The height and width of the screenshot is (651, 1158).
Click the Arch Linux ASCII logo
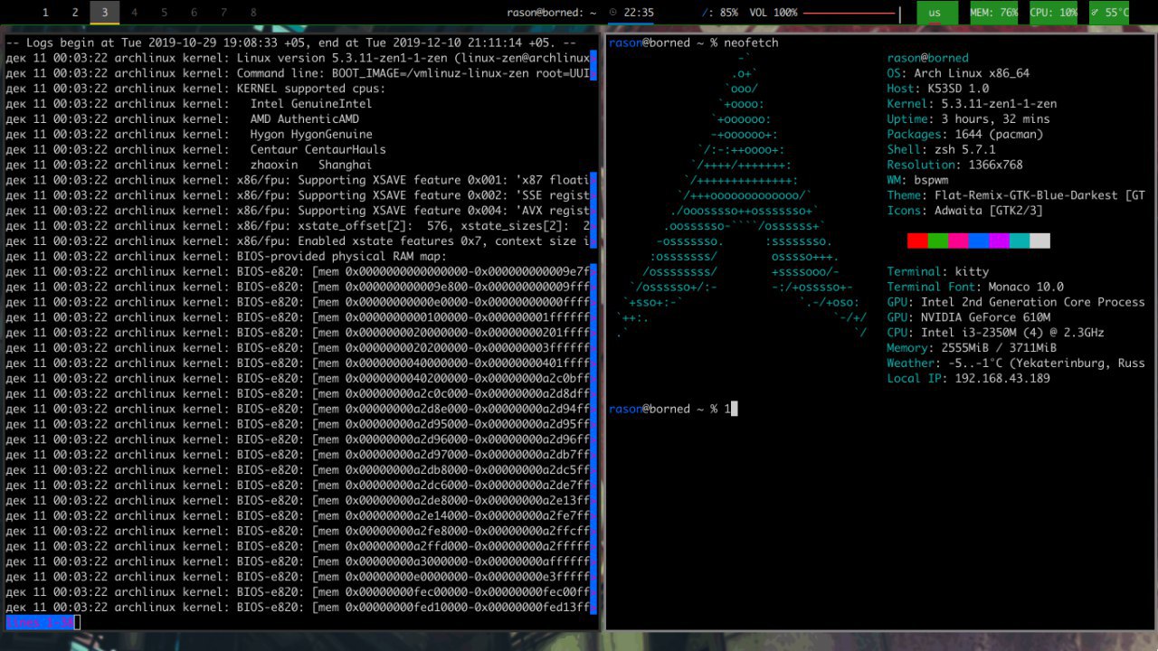coord(742,195)
